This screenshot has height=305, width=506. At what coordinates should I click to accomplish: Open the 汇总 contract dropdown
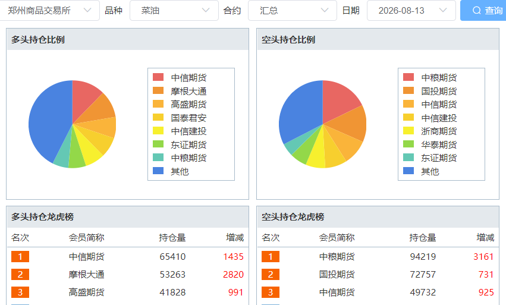pos(293,11)
